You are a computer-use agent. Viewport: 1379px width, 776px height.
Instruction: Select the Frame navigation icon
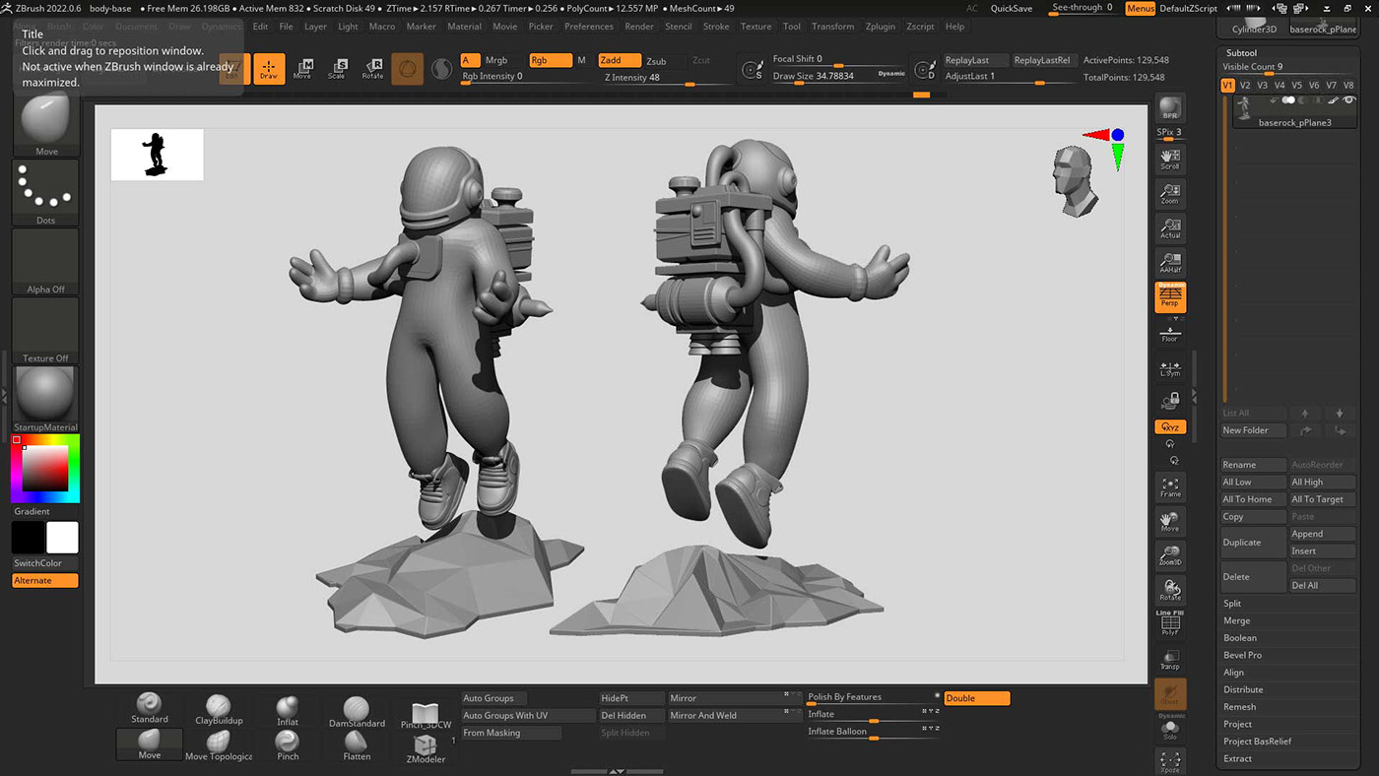[1170, 485]
